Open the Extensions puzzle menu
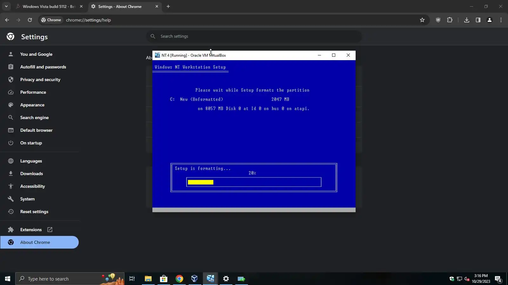The width and height of the screenshot is (508, 285). point(450,20)
